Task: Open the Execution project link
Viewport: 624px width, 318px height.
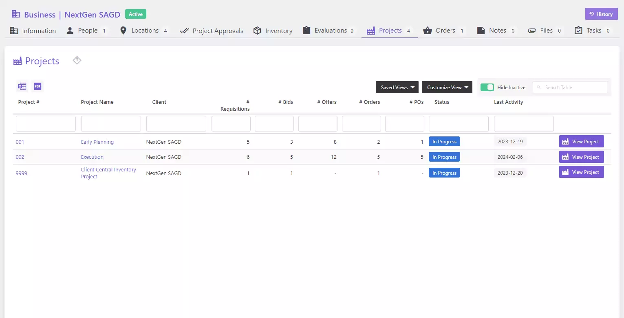Action: pos(92,157)
